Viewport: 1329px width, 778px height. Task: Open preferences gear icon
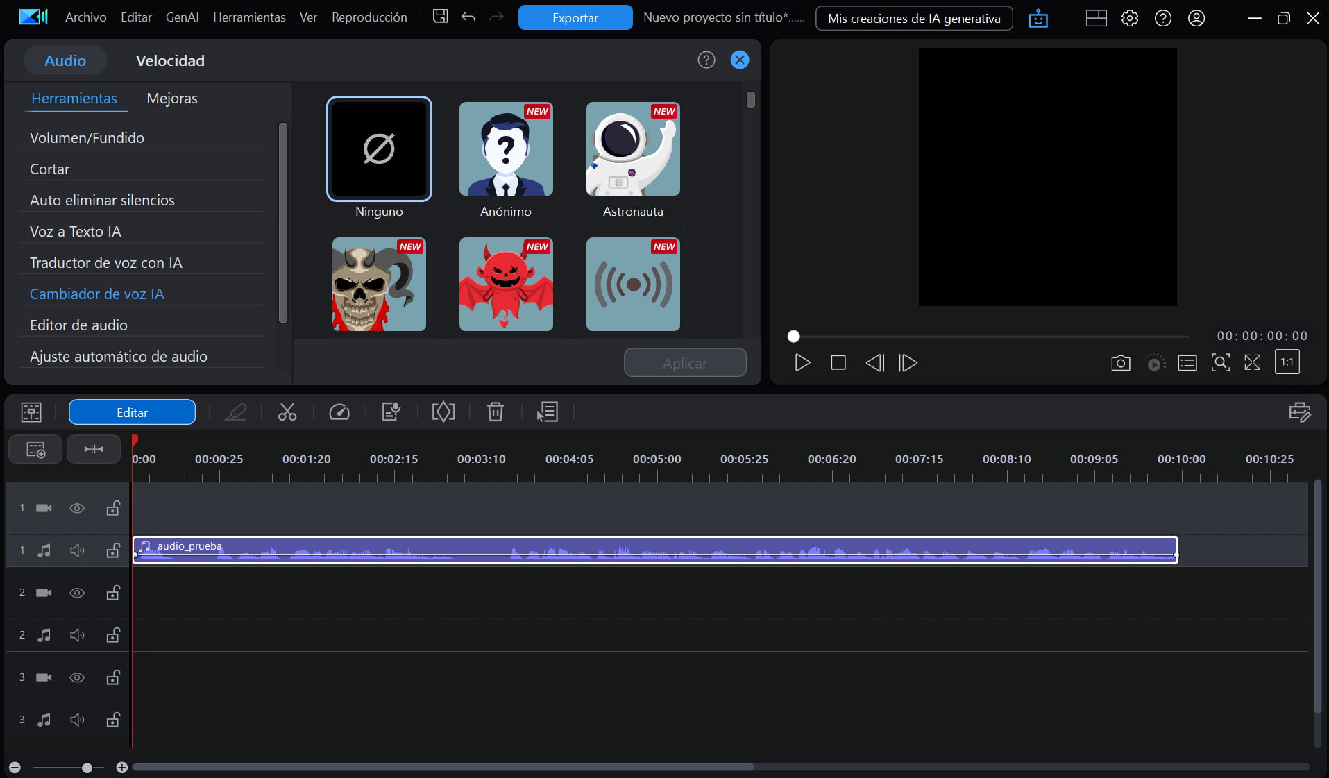coord(1130,18)
